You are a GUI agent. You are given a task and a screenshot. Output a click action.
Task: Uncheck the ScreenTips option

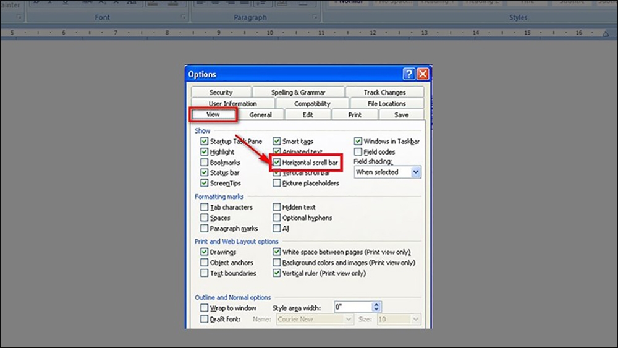(204, 183)
